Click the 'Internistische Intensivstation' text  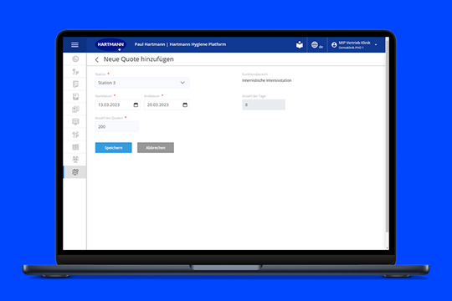(x=267, y=80)
